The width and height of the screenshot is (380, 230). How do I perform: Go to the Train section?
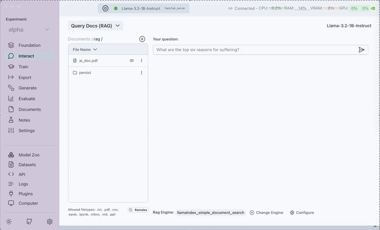[x=23, y=67]
